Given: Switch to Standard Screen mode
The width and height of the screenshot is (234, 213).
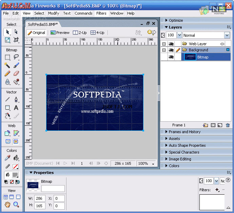Looking at the screenshot, I should point(5,197).
